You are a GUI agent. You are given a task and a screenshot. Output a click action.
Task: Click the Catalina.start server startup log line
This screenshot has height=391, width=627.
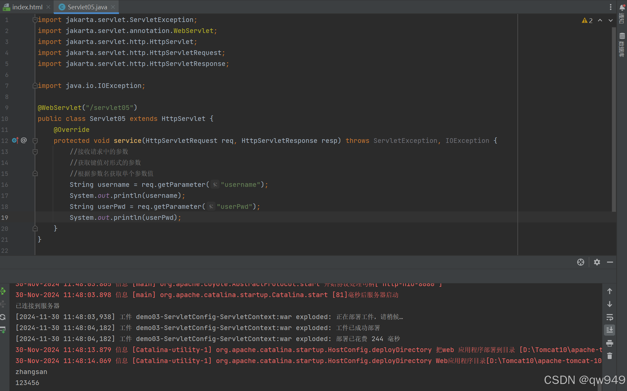207,295
